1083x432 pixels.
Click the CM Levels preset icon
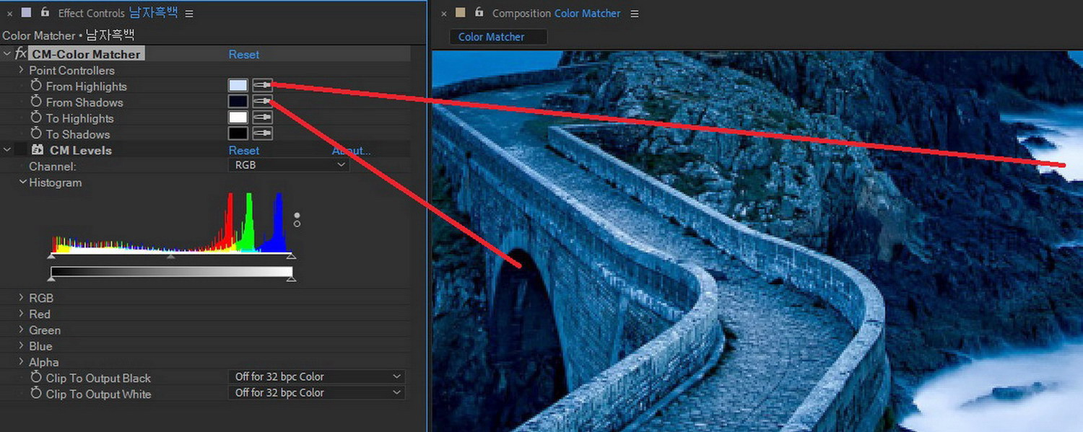(x=38, y=150)
